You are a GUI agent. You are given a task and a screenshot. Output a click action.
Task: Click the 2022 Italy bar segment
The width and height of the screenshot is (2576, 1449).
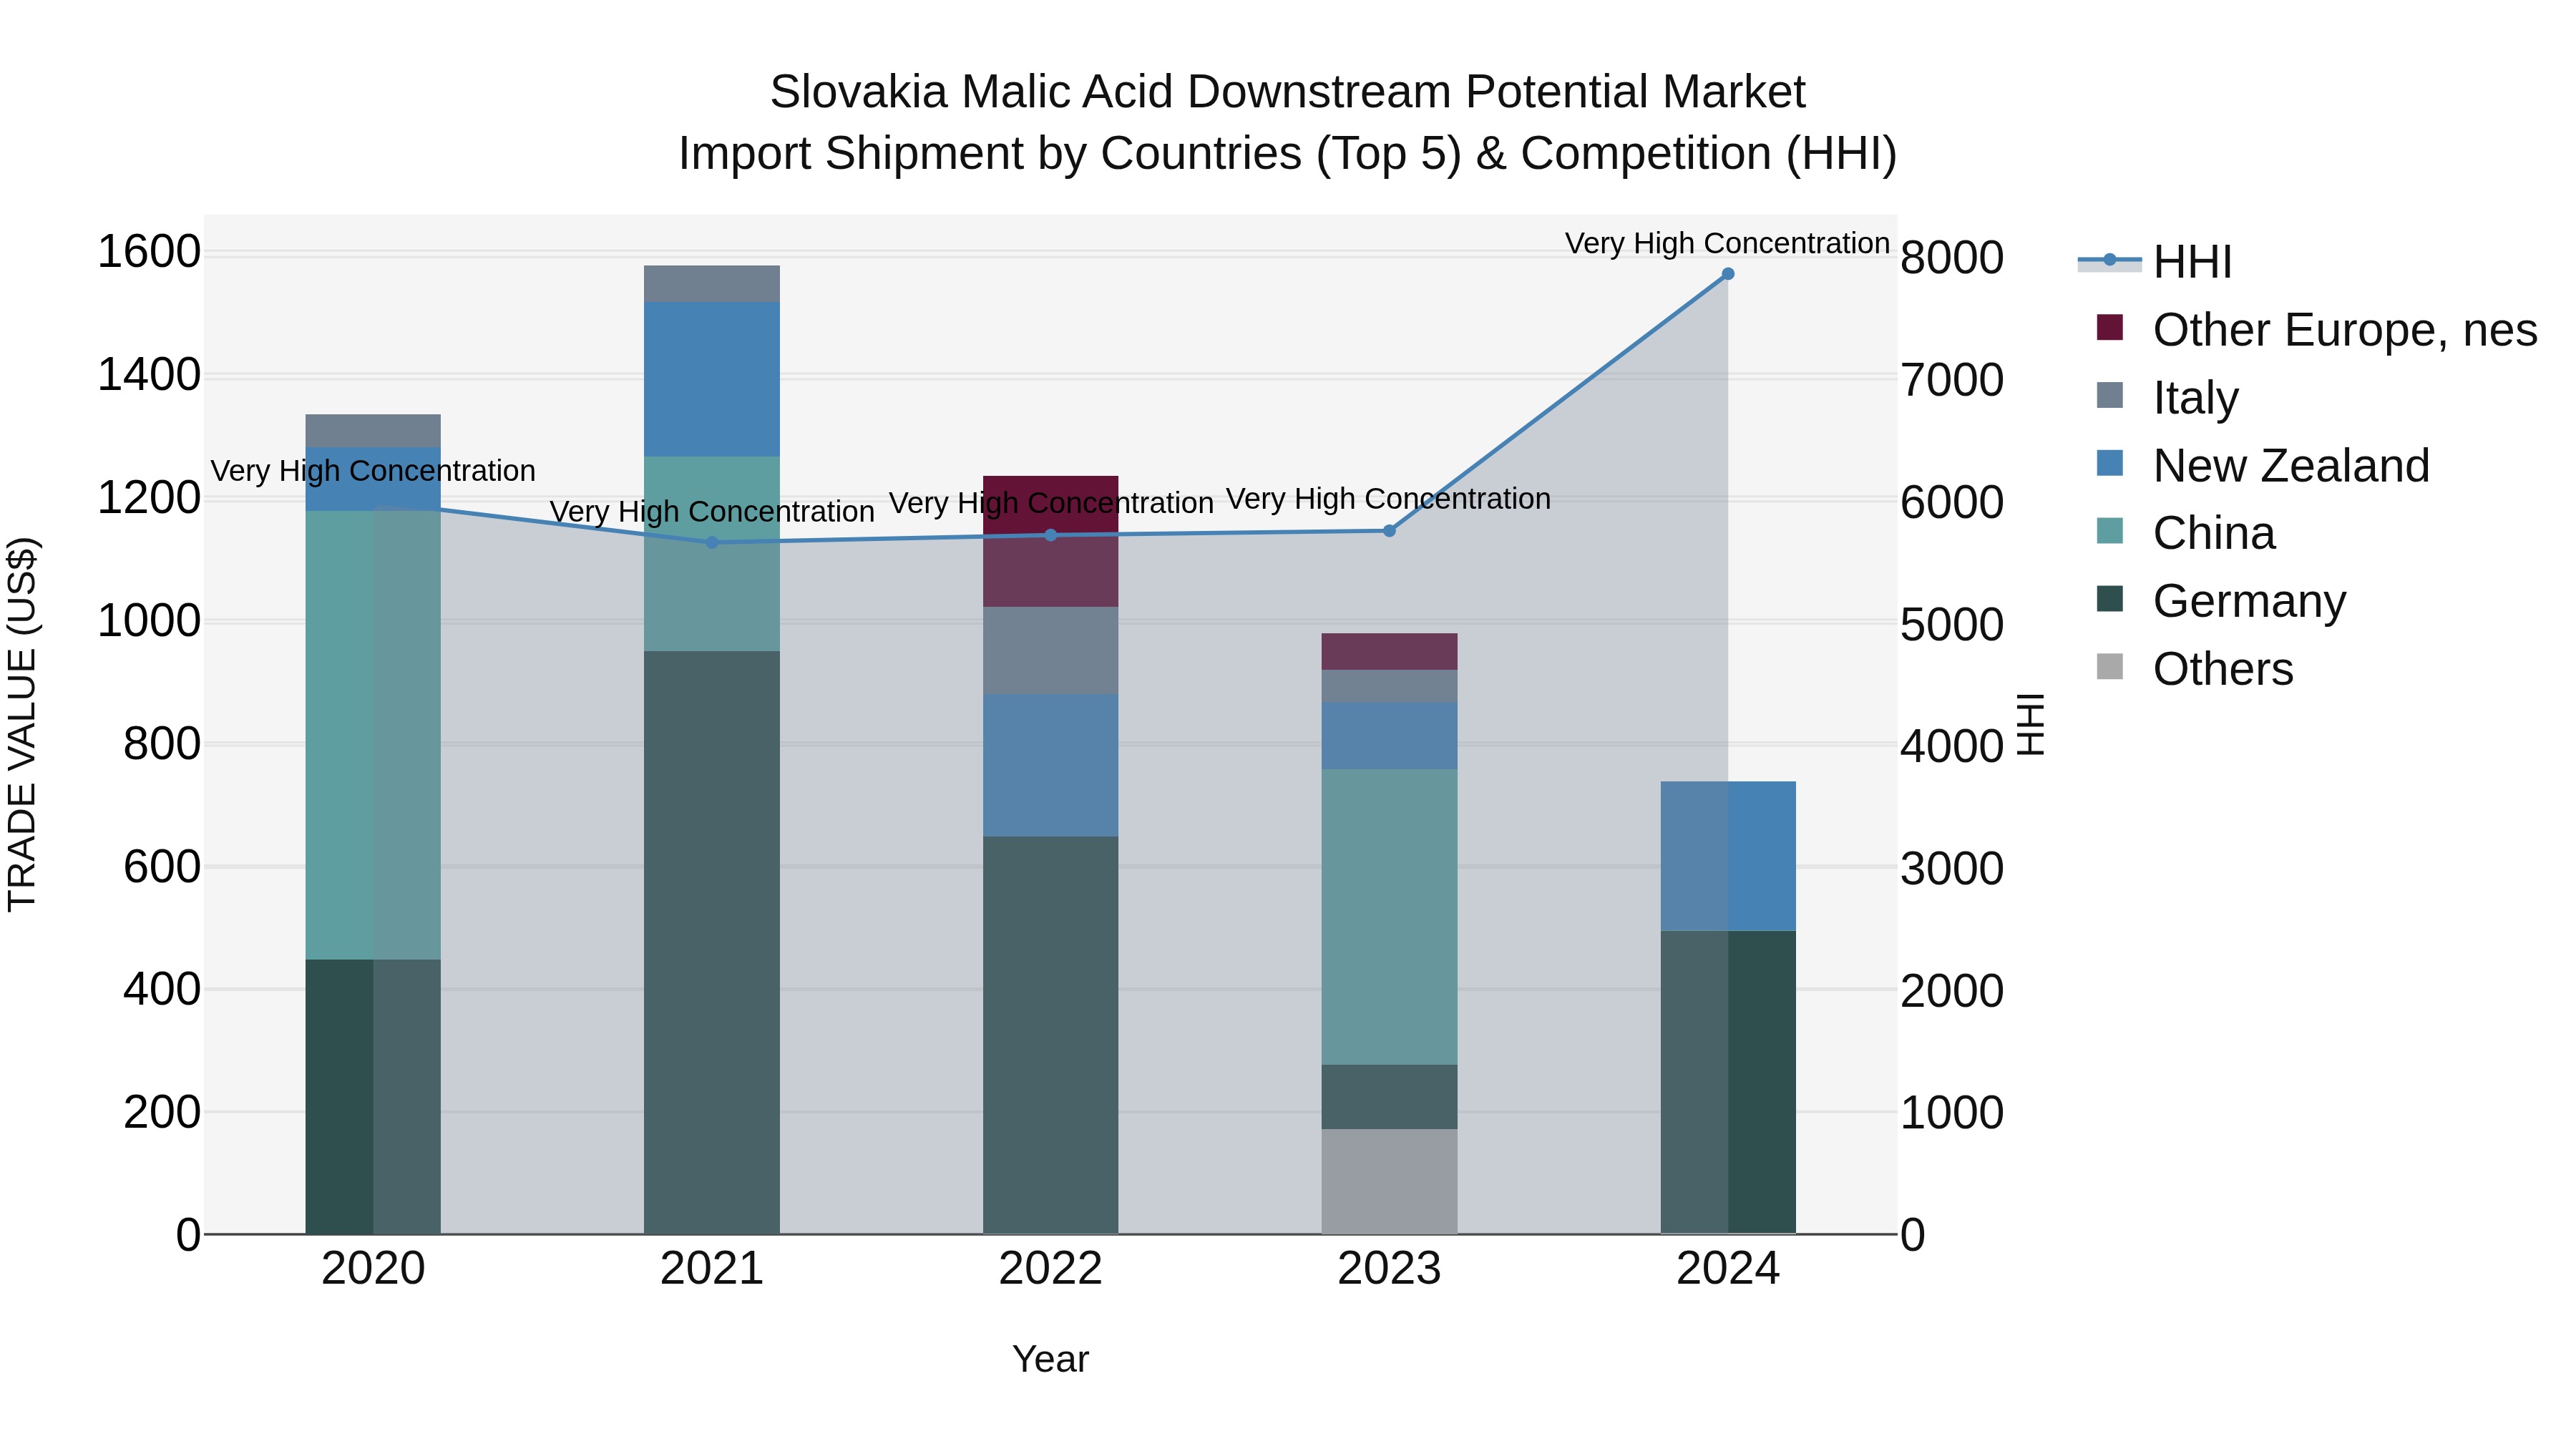pos(1050,651)
